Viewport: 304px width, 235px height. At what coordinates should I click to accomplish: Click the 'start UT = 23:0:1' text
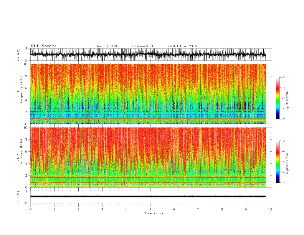click(x=185, y=46)
